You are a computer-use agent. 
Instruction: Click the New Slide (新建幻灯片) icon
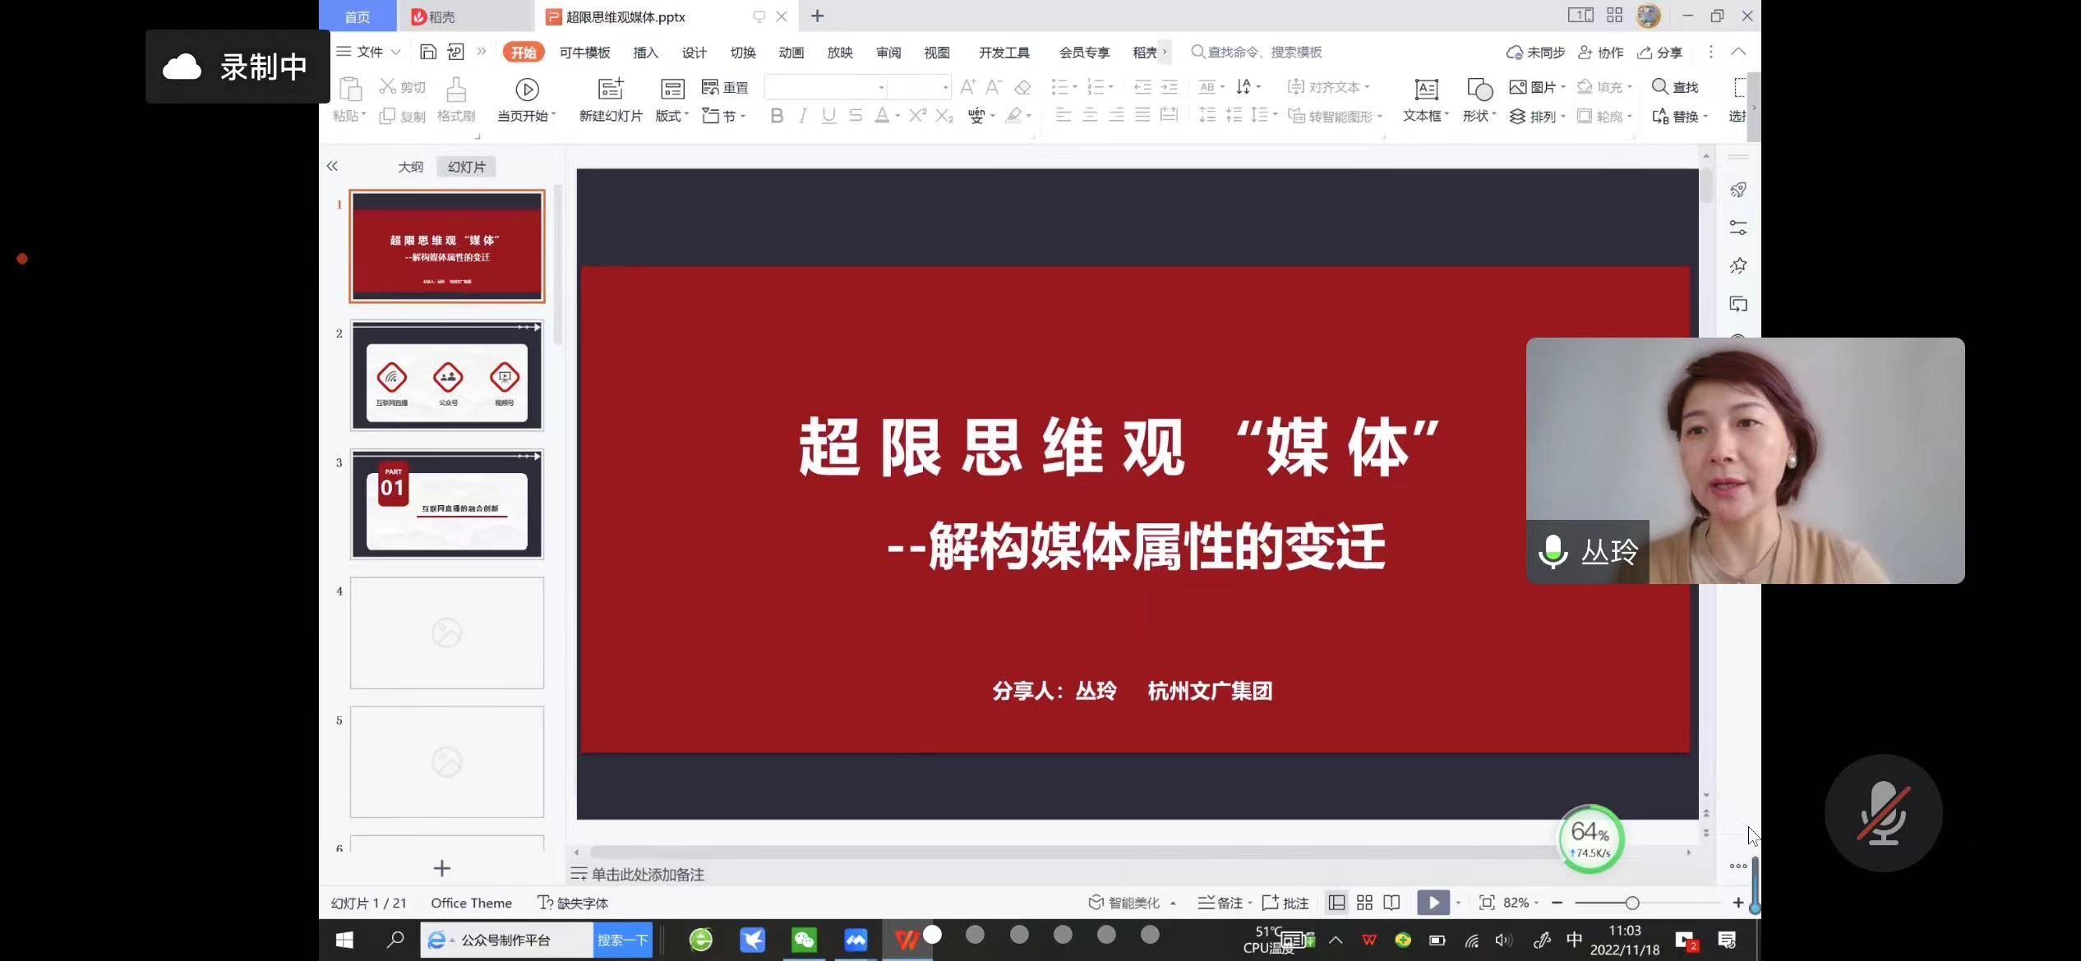[610, 89]
